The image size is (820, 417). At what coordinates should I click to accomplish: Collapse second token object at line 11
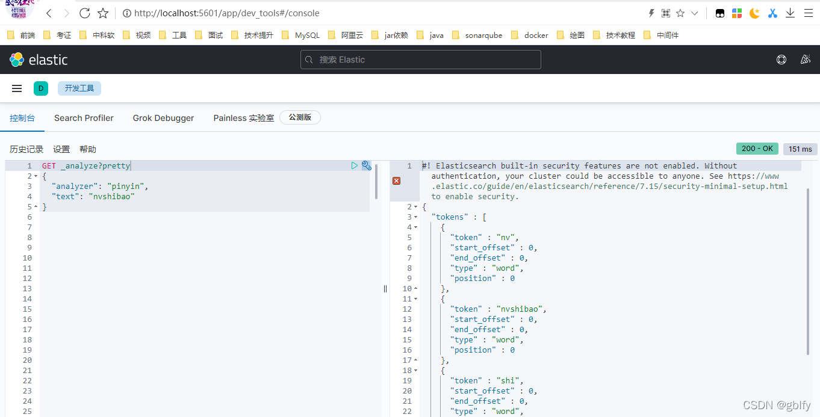(x=415, y=299)
